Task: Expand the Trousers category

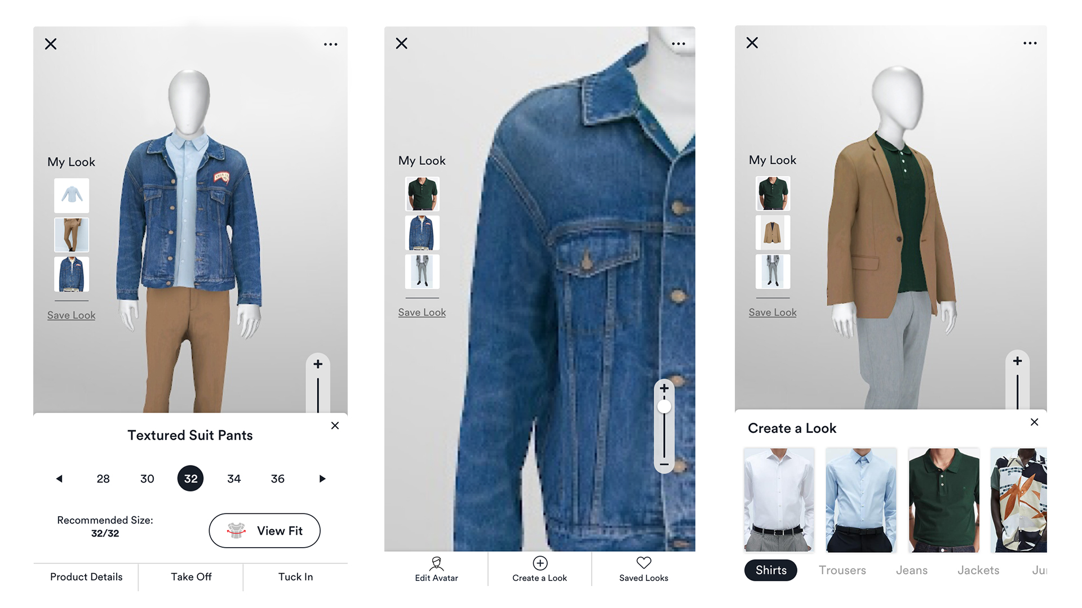Action: [x=842, y=570]
